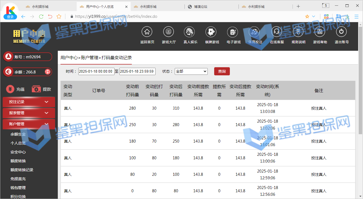Refresh balance with the red swap icon
This screenshot has height=199, width=363.
48,72
